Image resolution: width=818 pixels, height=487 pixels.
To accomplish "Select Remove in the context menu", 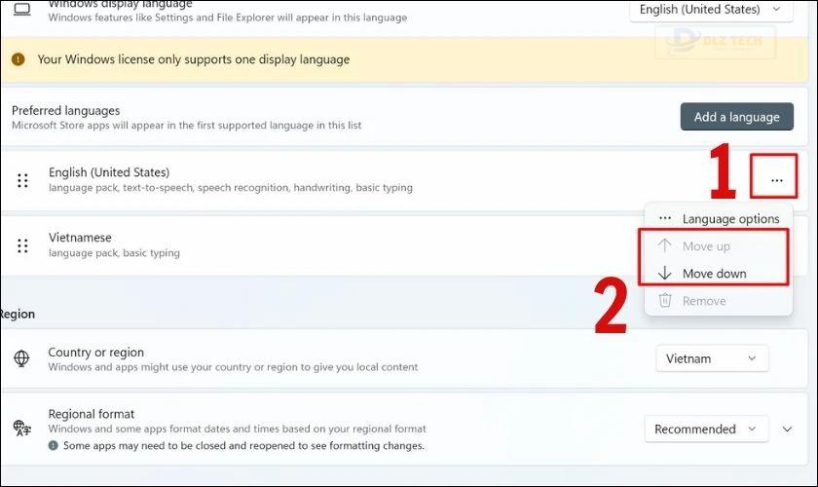I will (719, 301).
